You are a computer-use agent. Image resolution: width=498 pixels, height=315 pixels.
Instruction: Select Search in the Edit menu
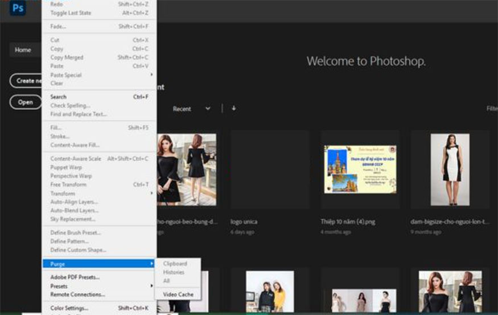(x=58, y=97)
